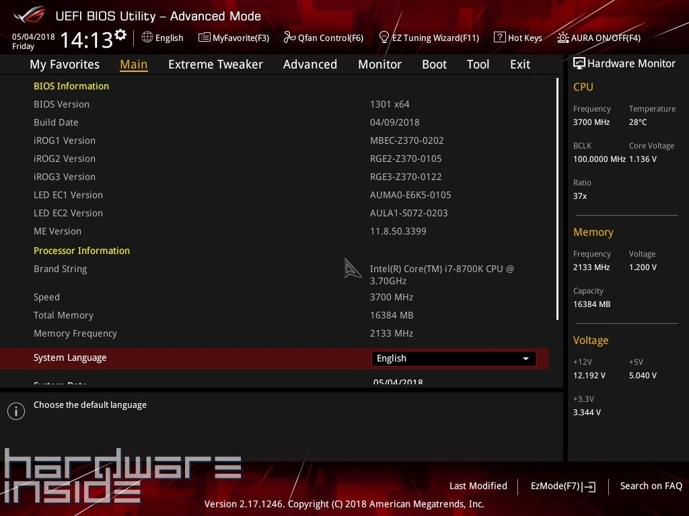Click the 14:13 clock time

[x=86, y=40]
